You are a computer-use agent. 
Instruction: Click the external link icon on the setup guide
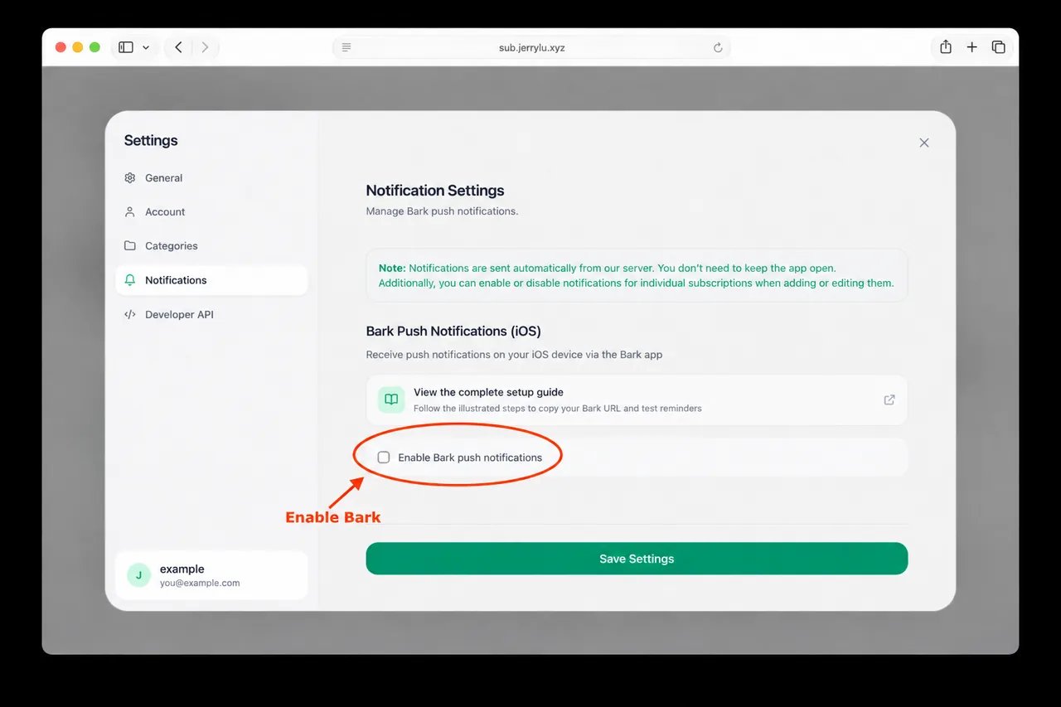tap(889, 400)
